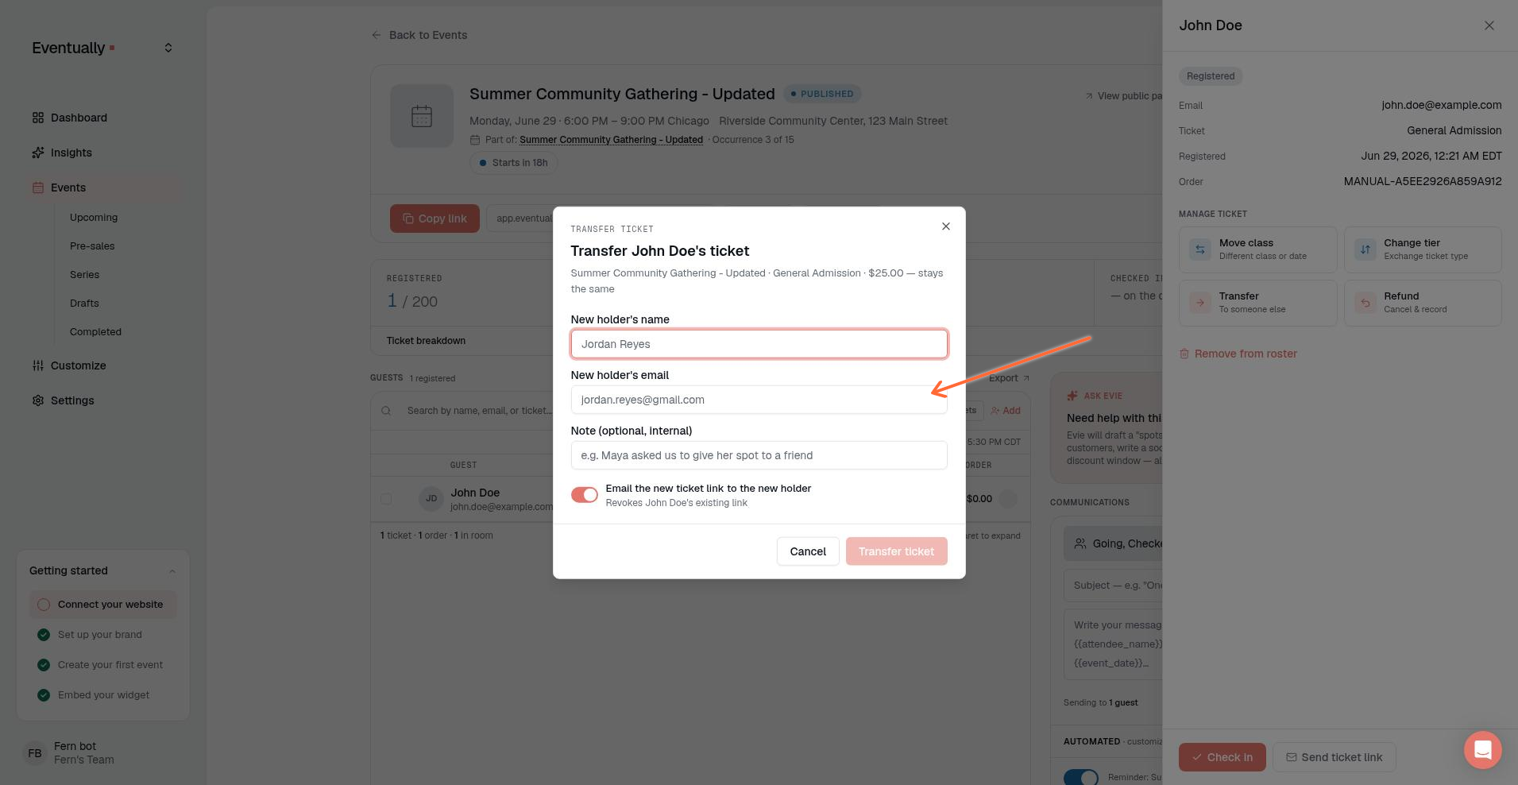Click the Move class swap icon
1518x785 pixels.
(x=1200, y=249)
